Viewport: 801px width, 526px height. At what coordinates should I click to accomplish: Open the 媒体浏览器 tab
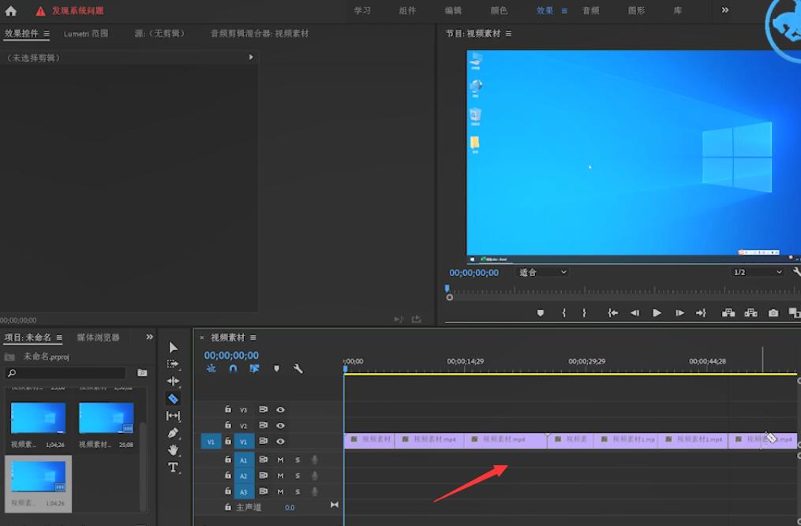98,338
